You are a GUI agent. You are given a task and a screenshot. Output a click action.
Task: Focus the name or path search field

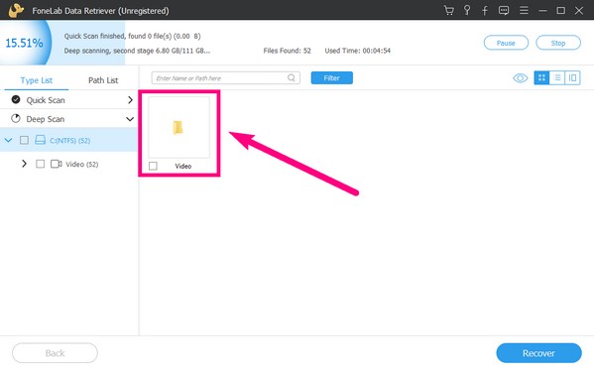(x=226, y=78)
